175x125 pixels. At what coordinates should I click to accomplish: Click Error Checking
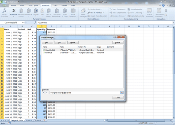point(136,13)
